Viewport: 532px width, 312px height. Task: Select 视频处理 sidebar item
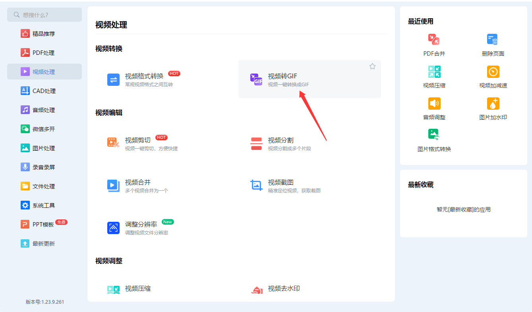pyautogui.click(x=44, y=72)
